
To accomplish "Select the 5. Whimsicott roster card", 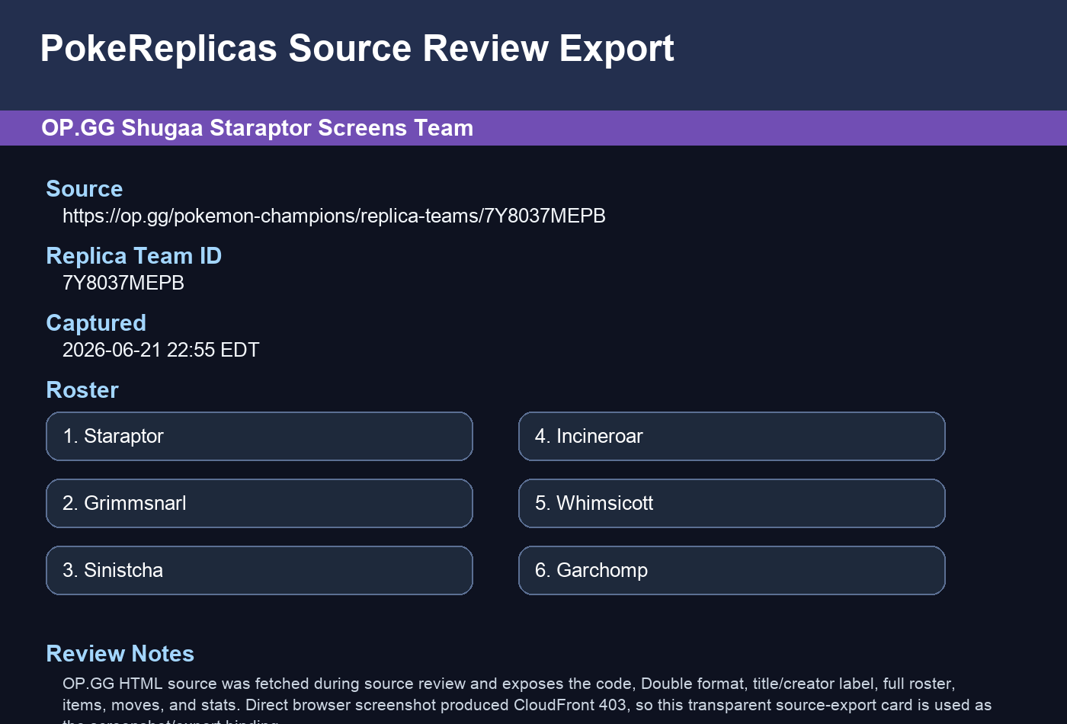I will click(732, 503).
